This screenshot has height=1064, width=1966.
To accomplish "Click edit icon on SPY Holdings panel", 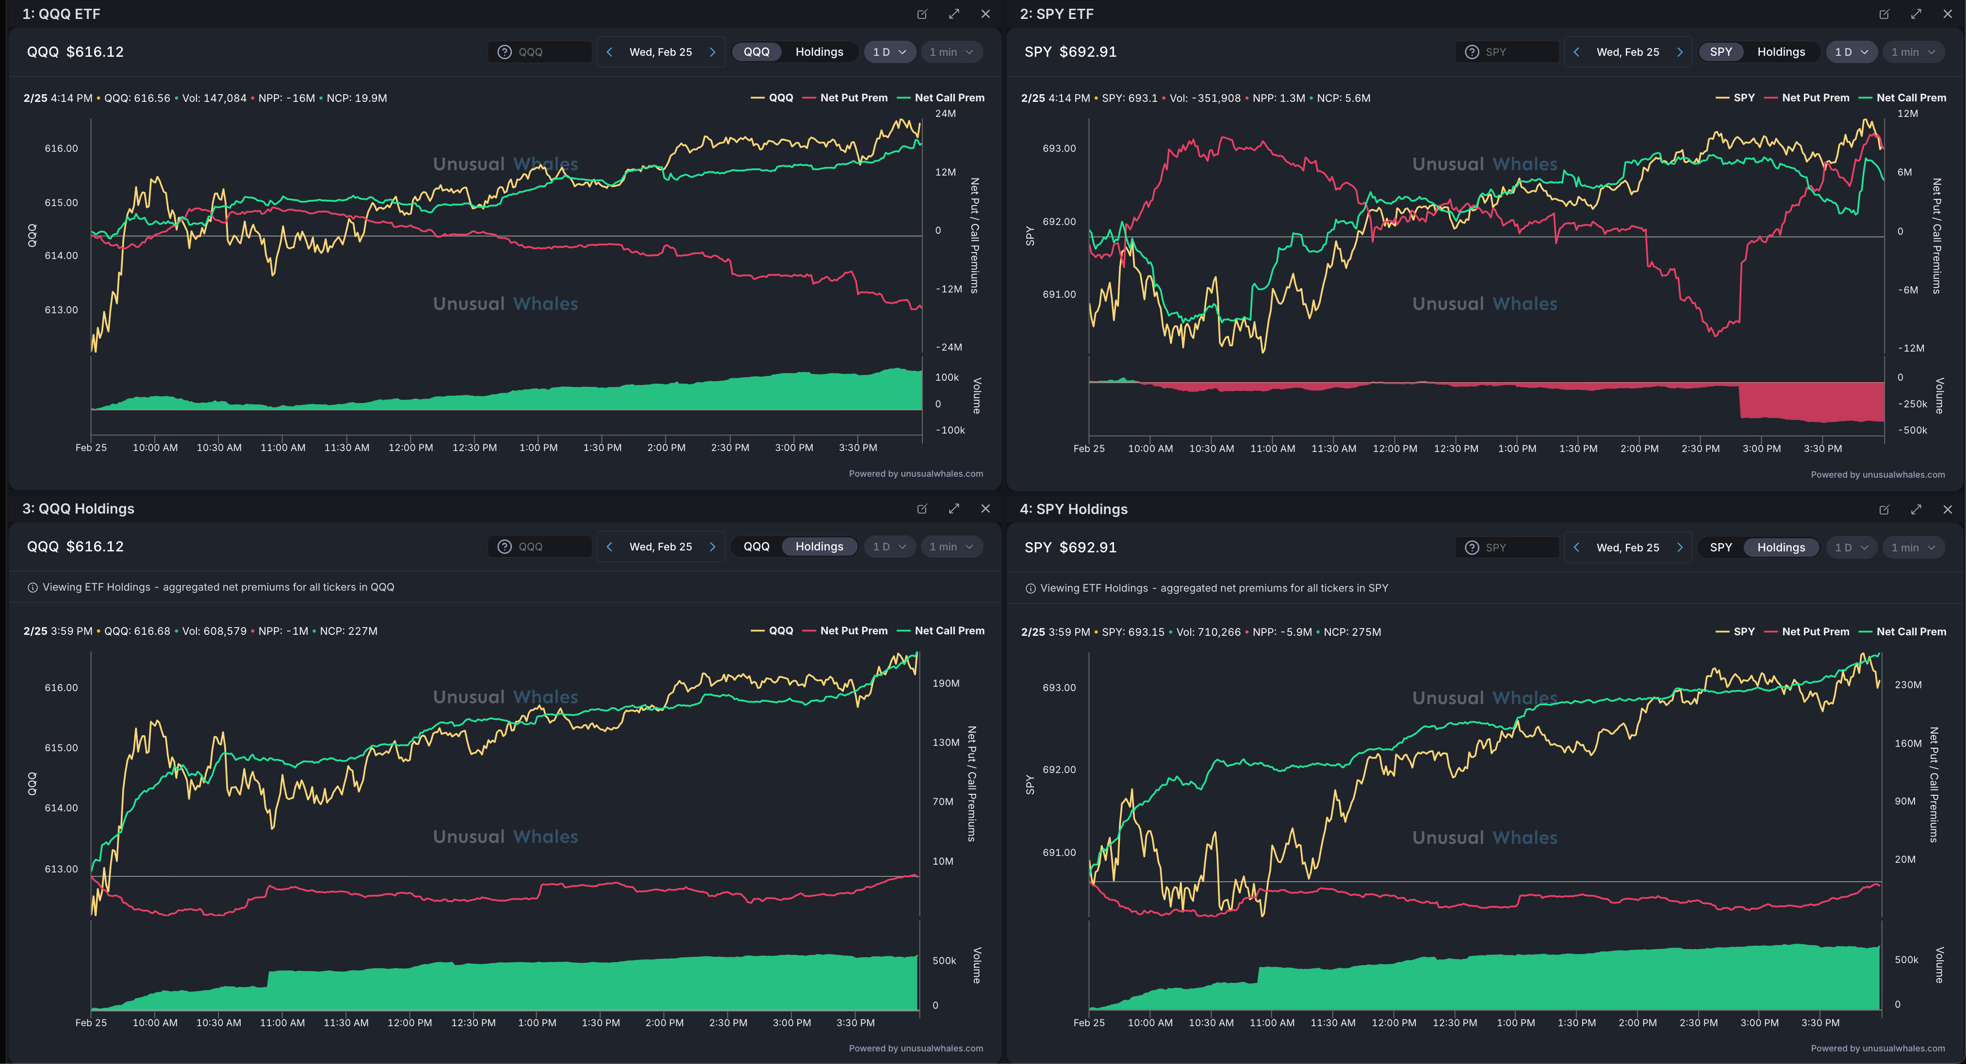I will tap(1884, 510).
